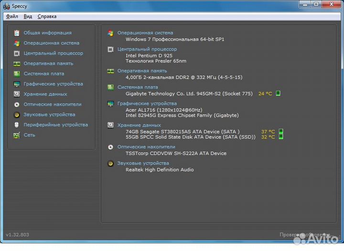
Task: Click the summary clipboard icon beside Общая информация
Action: coord(17,33)
